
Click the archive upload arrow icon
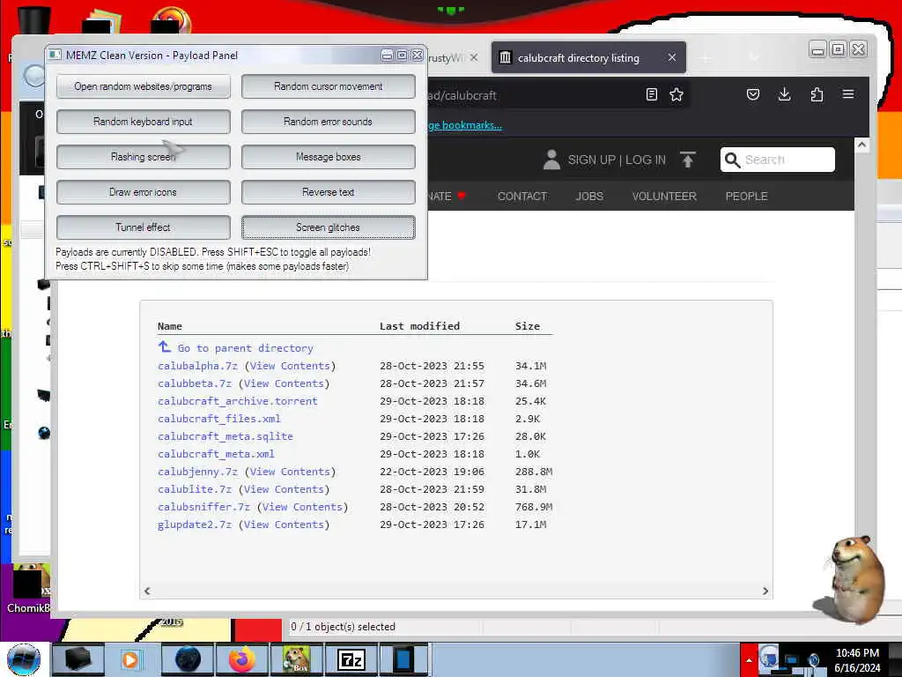tap(687, 160)
